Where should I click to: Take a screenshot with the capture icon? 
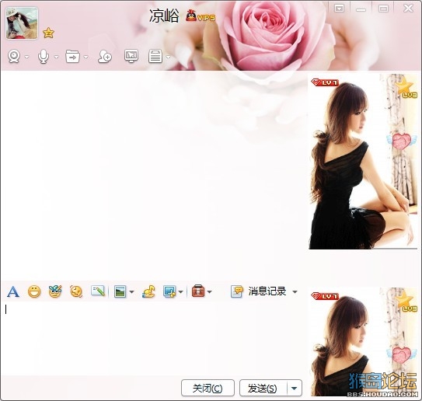coord(169,291)
